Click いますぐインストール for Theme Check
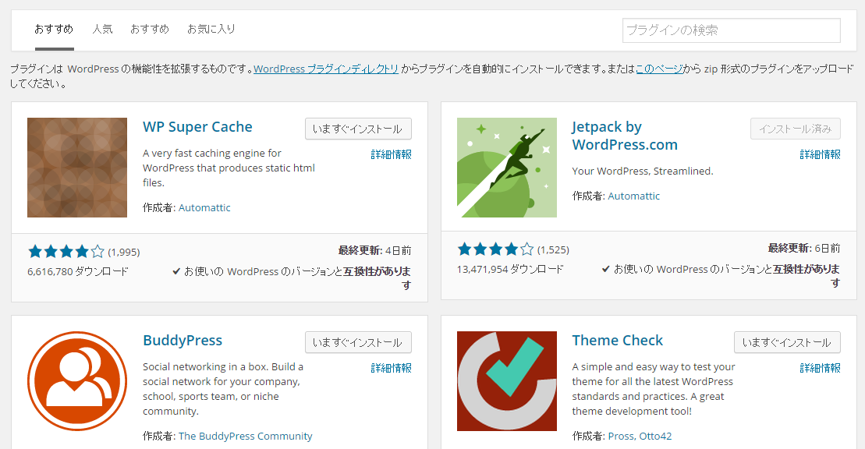The height and width of the screenshot is (449, 865). [787, 342]
